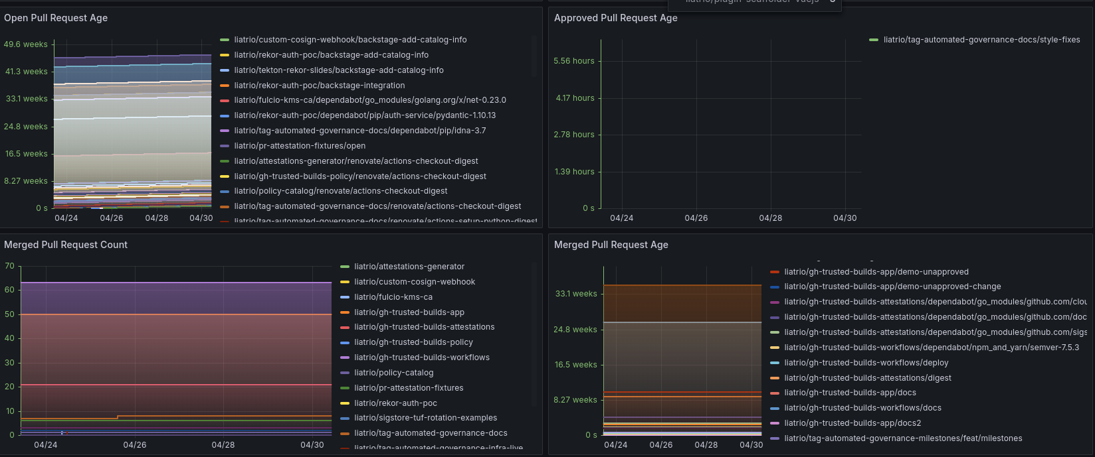
Task: Click legend entry liatrio/gh-trusted-builds-app/demo-unapproved
Action: pyautogui.click(x=876, y=272)
